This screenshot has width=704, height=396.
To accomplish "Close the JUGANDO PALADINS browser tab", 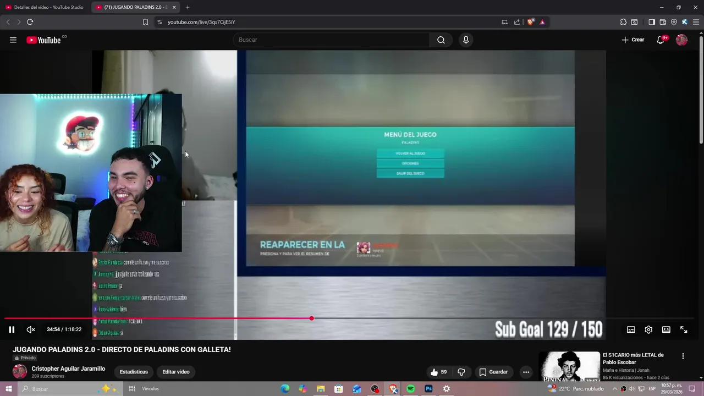I will coord(174,7).
